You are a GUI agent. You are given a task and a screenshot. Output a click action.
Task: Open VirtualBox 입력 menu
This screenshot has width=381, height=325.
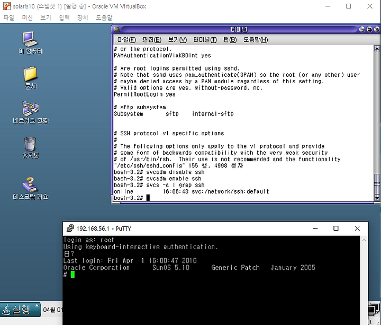click(64, 17)
